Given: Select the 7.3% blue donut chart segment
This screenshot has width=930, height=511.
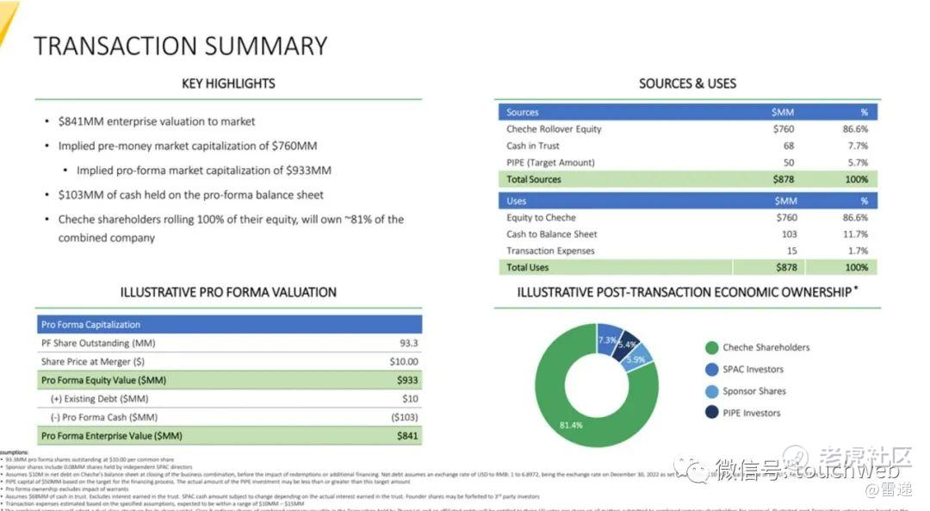Looking at the screenshot, I should point(607,340).
